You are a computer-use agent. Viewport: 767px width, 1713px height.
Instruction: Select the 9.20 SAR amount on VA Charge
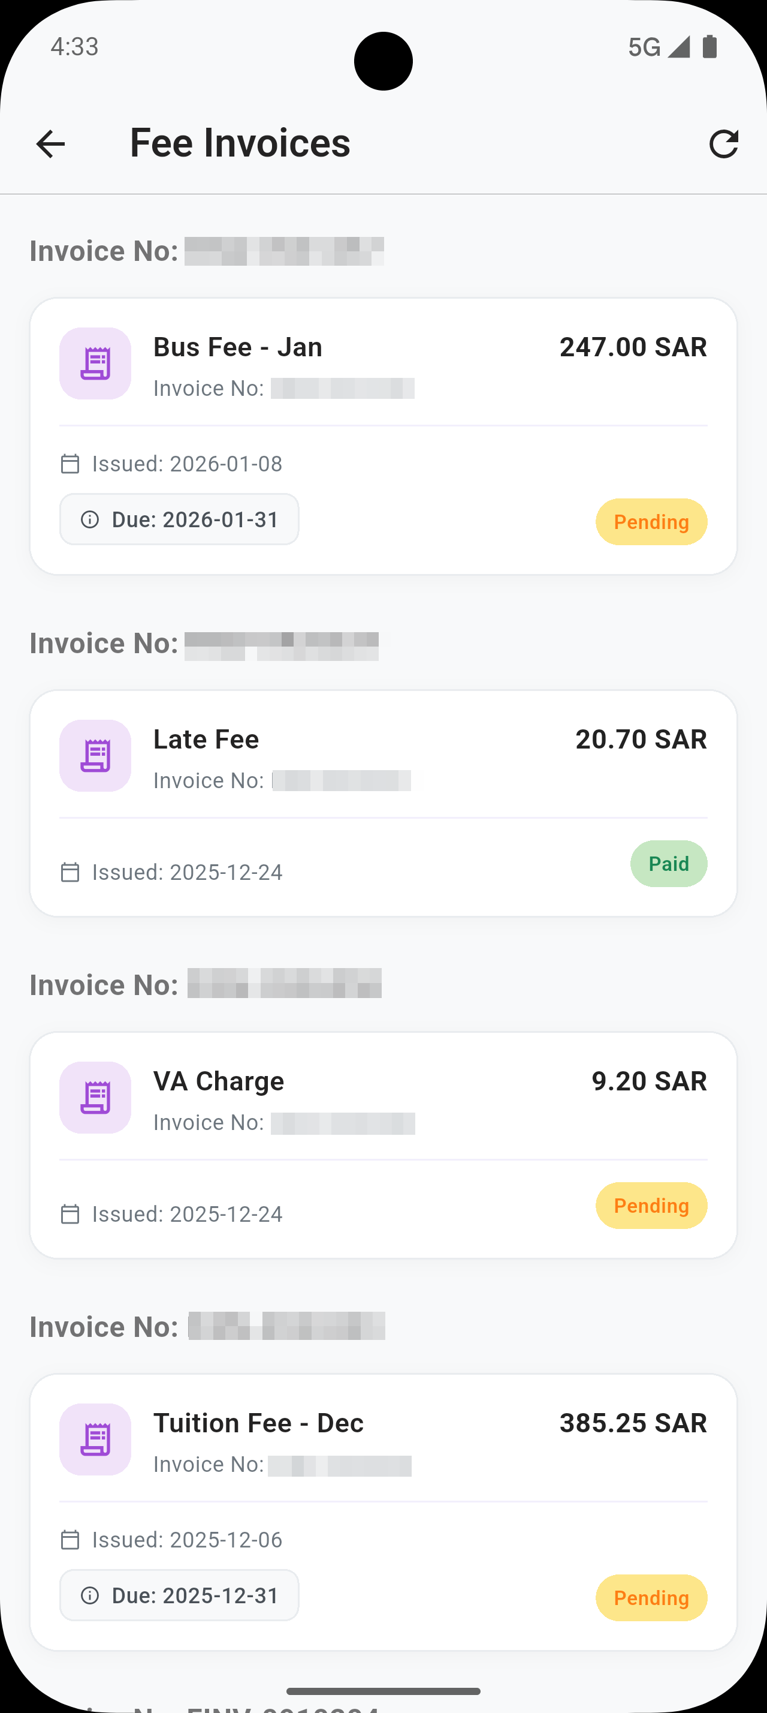click(x=649, y=1081)
